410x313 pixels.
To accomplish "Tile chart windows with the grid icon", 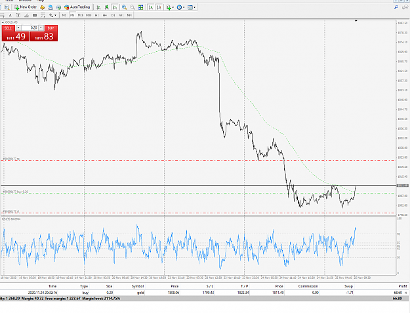I will [140, 7].
